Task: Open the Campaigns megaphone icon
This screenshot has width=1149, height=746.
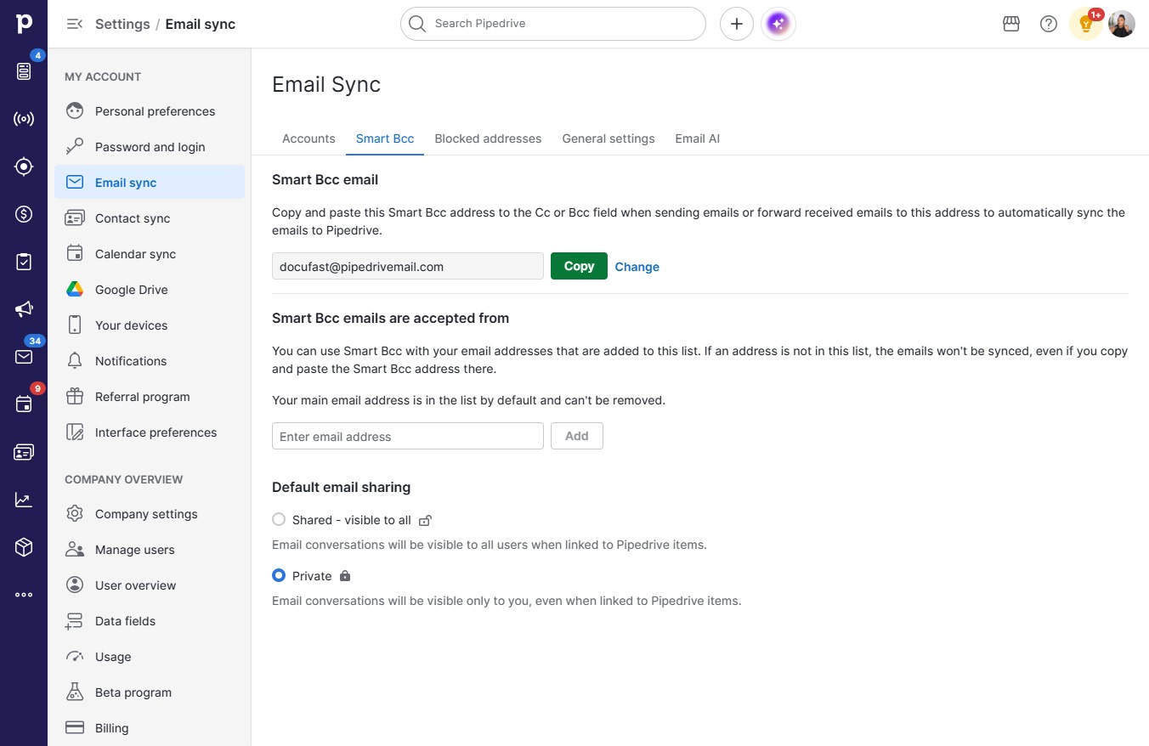Action: [24, 309]
